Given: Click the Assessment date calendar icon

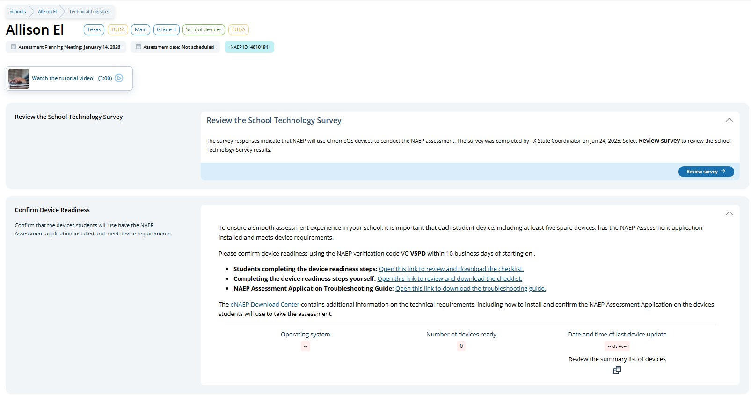Looking at the screenshot, I should [139, 47].
